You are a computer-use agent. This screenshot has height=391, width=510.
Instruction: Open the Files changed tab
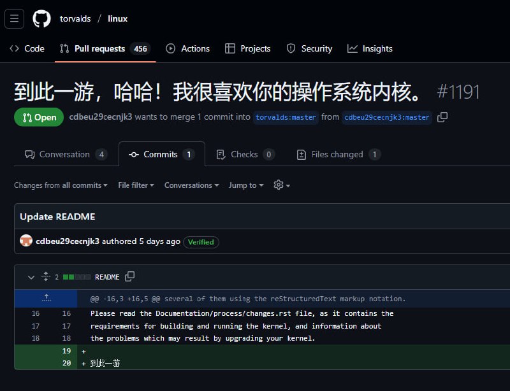(x=339, y=154)
